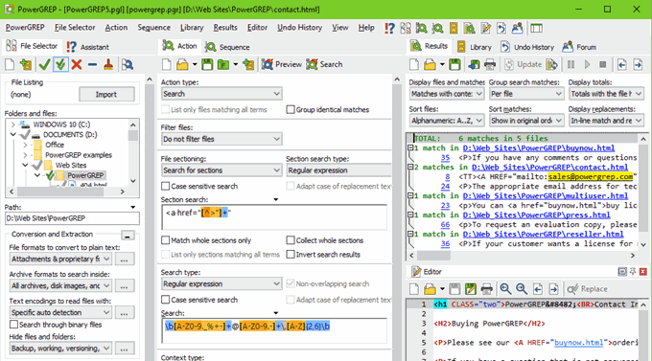Open the Display totals dropdown
The width and height of the screenshot is (652, 361).
coord(606,94)
